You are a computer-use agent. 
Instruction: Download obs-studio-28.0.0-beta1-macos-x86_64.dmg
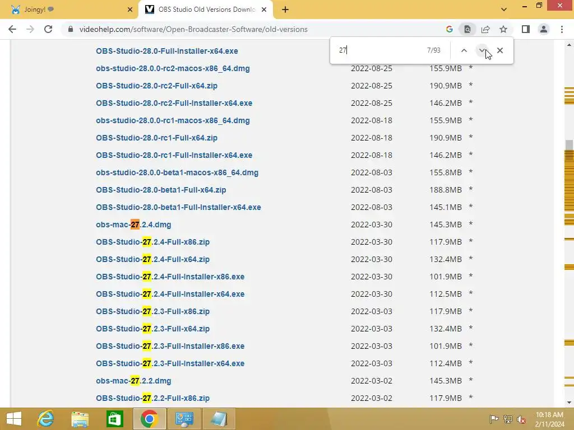point(177,172)
